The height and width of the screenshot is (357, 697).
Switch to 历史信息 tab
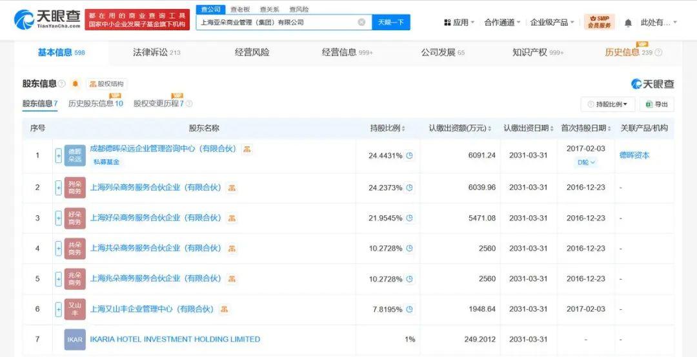click(628, 52)
